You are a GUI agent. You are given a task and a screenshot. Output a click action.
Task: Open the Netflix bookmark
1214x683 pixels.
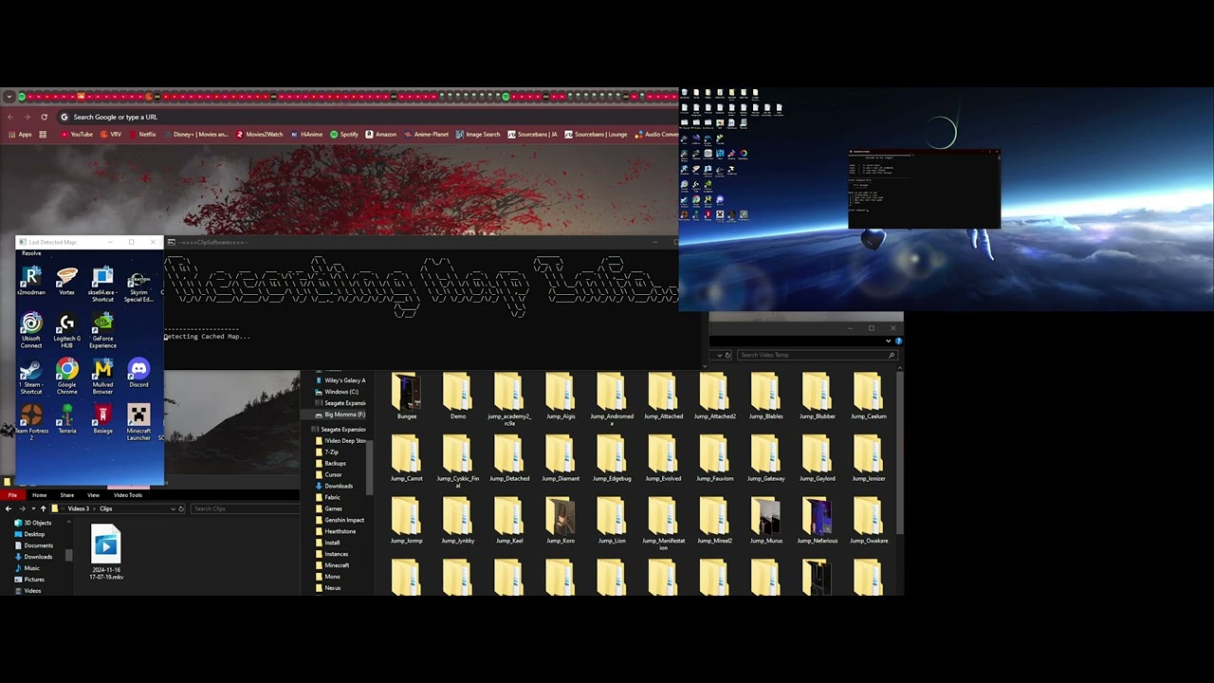[x=142, y=135]
